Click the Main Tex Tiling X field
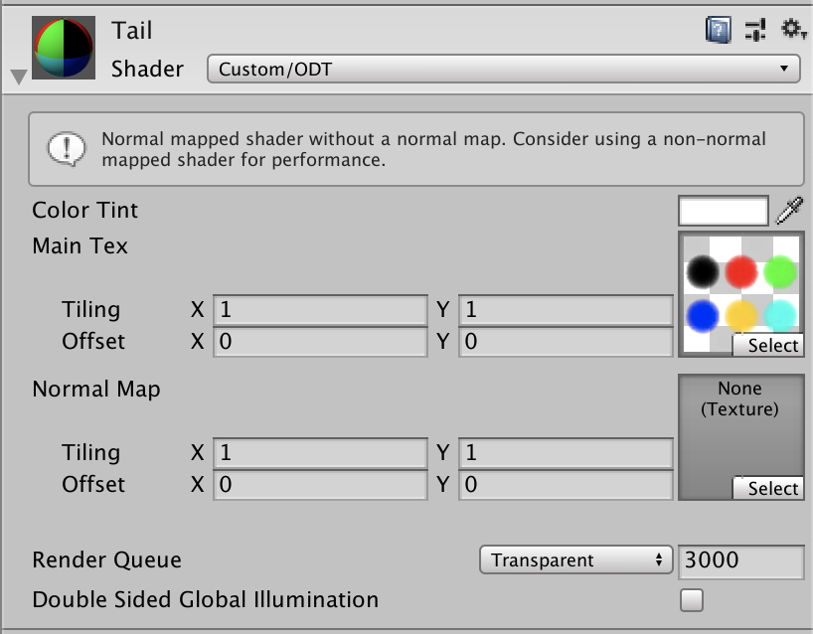This screenshot has width=813, height=634. (318, 309)
